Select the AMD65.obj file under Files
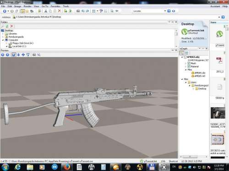229x171 pixels. click(200, 73)
